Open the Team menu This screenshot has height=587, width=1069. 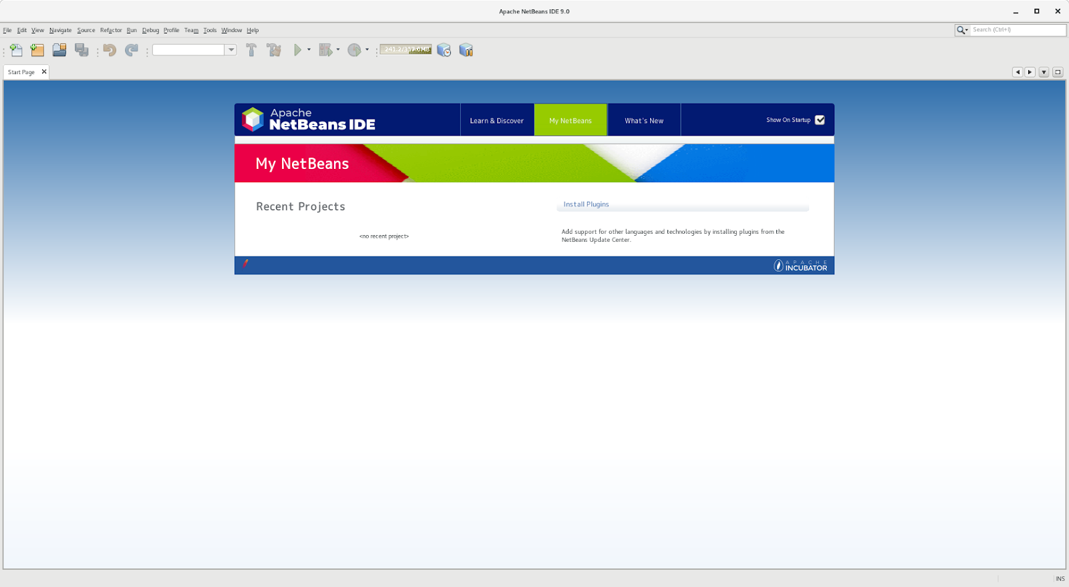pyautogui.click(x=191, y=30)
